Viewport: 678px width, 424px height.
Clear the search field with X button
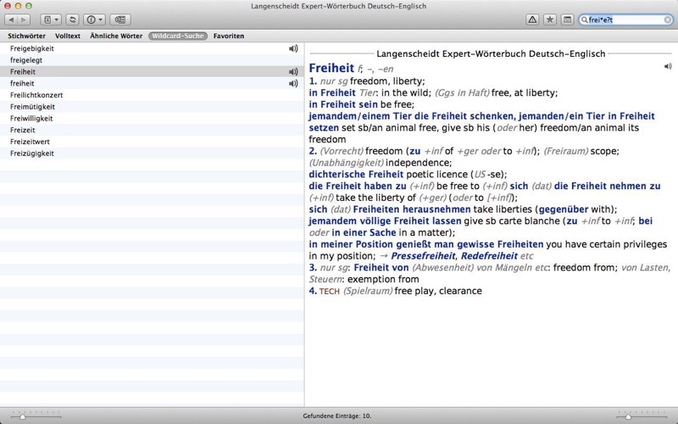667,20
